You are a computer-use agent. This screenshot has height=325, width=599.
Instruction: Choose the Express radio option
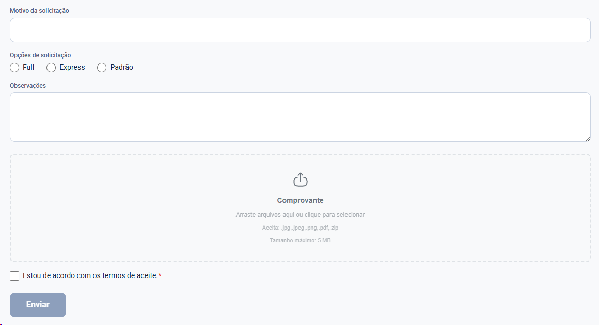click(x=51, y=68)
